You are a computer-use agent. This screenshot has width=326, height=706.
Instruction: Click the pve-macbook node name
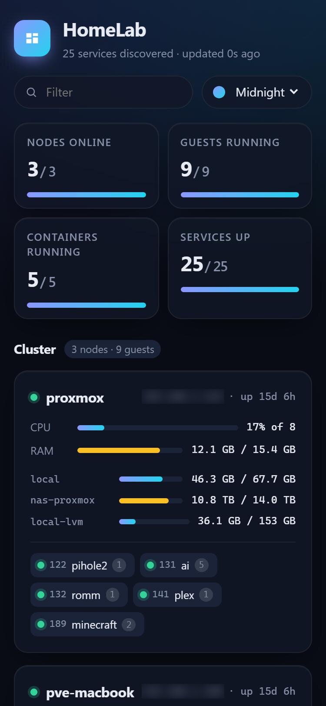pyautogui.click(x=90, y=693)
